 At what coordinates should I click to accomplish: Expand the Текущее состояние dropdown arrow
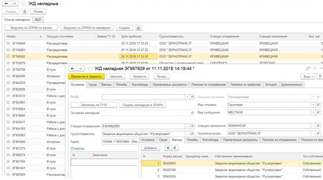coord(313,97)
